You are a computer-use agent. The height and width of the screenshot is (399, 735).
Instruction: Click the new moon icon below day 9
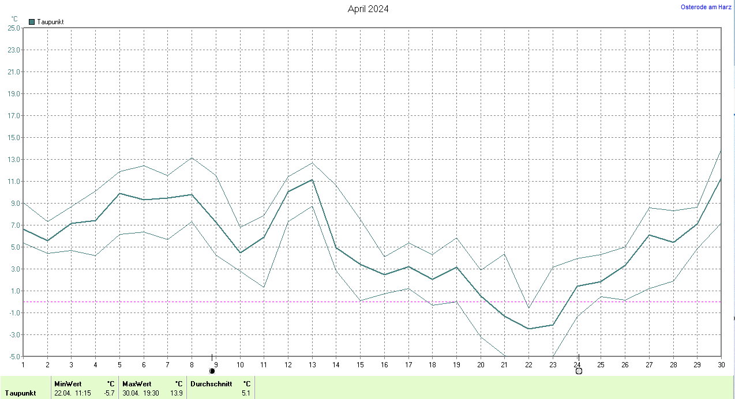[x=212, y=371]
